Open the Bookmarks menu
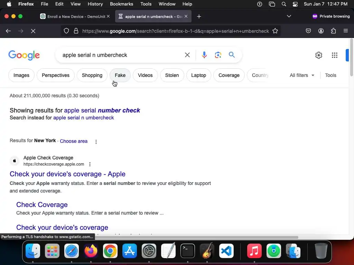 (x=121, y=4)
